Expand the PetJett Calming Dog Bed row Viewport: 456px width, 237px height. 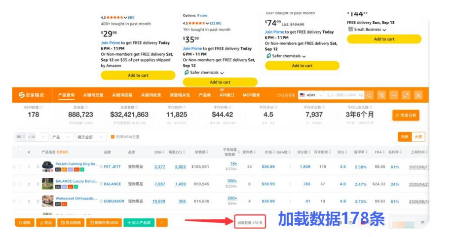38,167
